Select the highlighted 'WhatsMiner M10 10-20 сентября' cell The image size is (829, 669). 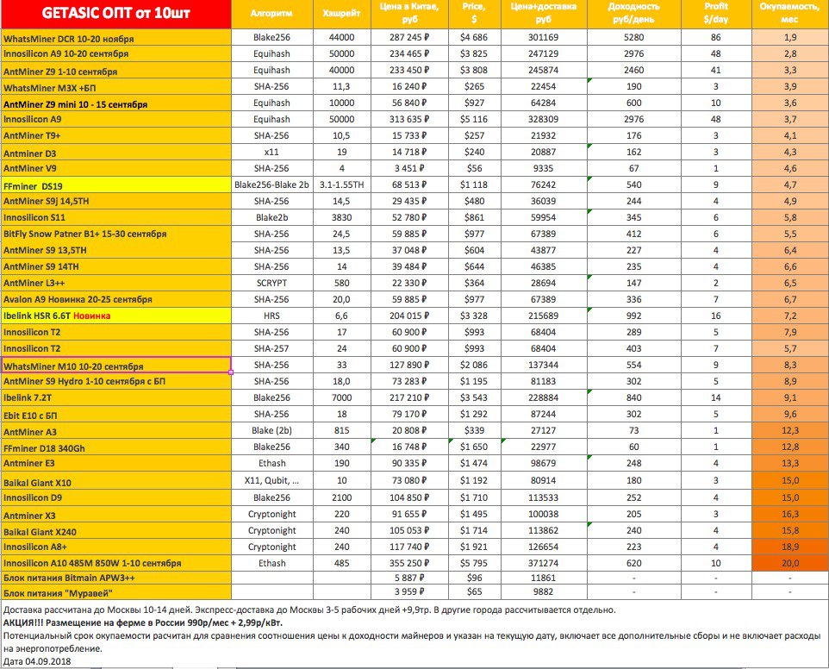(115, 365)
